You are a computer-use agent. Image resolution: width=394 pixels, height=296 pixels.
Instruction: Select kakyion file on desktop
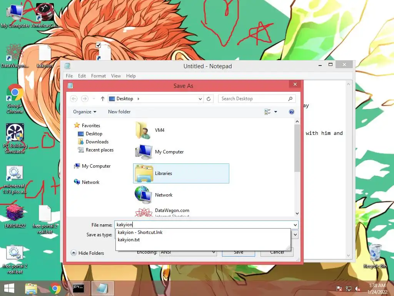pyautogui.click(x=45, y=56)
